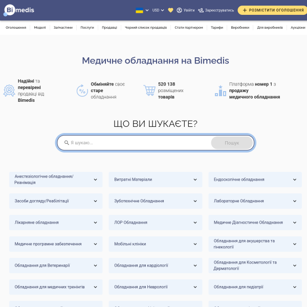Viewport: 307px width, 307px height.
Task: Expand Медичне Діагностичне Обладнання category
Action: (255, 223)
